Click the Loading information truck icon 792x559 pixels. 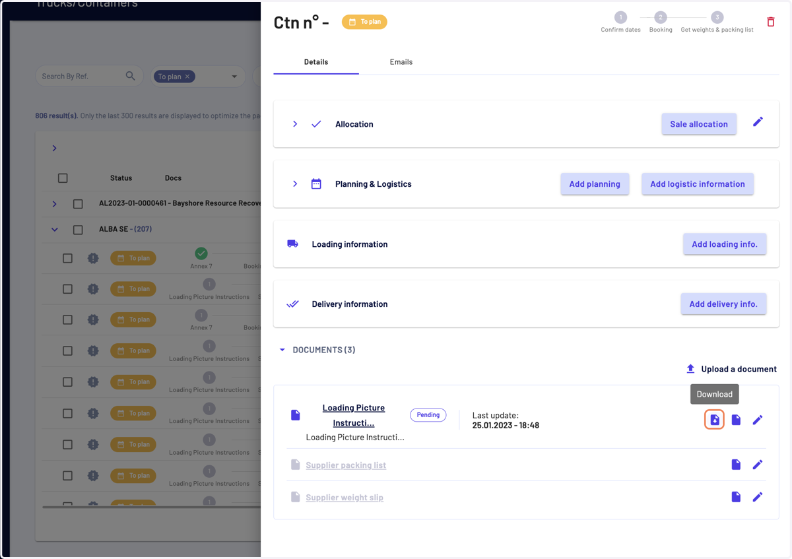pos(293,244)
